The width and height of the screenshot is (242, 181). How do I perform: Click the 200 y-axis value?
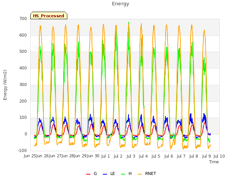[23, 101]
